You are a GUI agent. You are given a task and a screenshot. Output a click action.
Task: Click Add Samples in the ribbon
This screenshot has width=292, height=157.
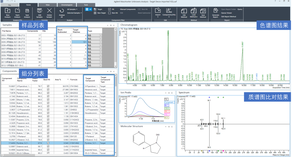(39, 11)
